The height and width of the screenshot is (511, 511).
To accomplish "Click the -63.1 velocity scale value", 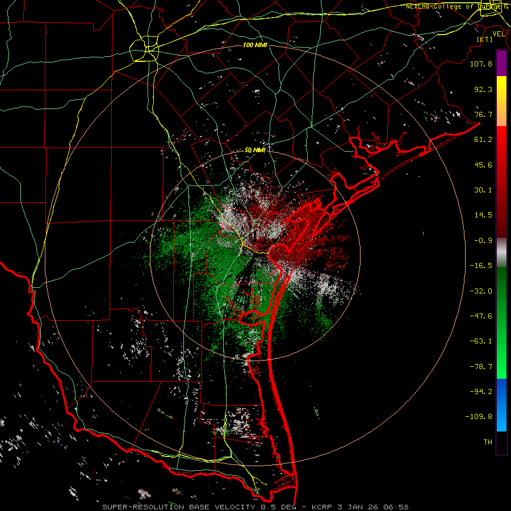I will point(481,341).
